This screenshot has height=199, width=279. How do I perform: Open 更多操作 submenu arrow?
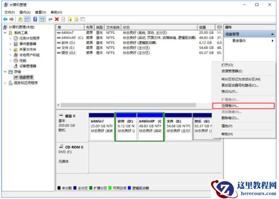272,41
